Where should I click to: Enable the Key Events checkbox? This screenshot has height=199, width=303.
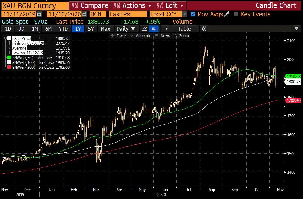pyautogui.click(x=236, y=14)
